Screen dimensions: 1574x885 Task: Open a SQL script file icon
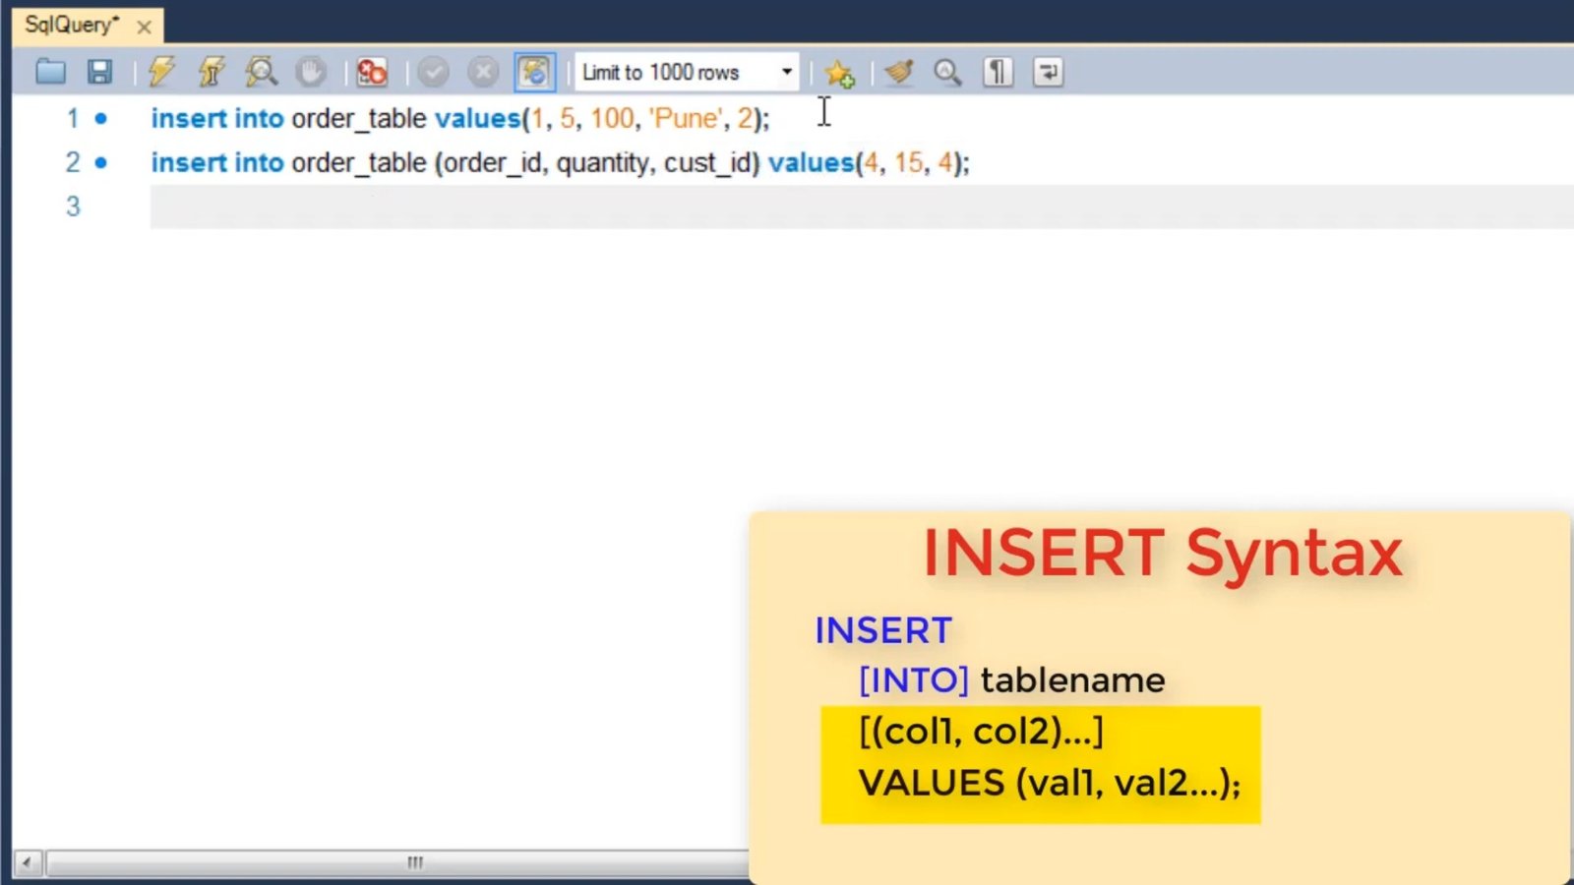50,72
